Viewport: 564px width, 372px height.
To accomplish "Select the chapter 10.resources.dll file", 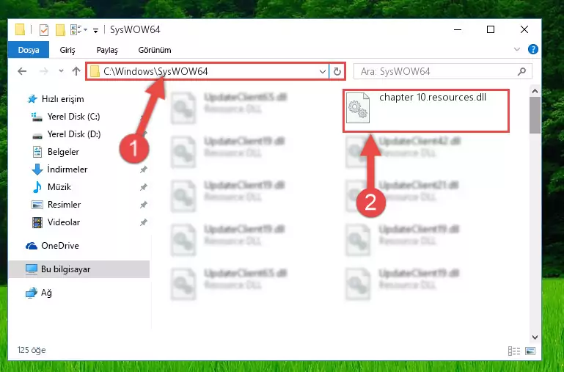I will pos(426,111).
